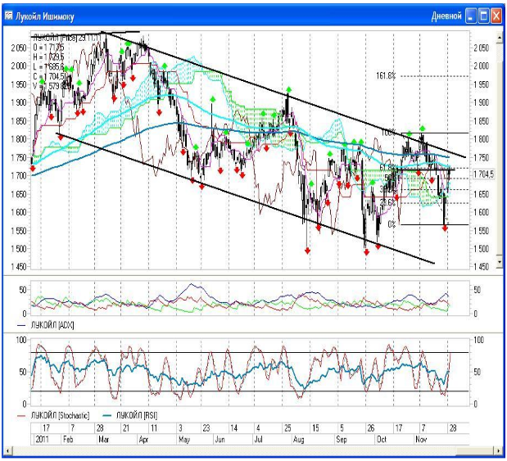
Task: Click the Feb month label on time axis
Action: coord(68,439)
